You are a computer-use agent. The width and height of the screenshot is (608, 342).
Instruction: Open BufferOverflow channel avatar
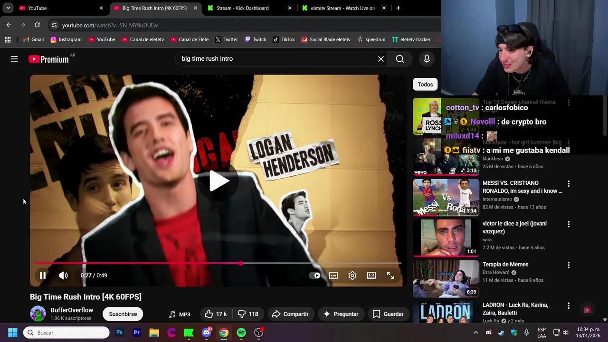38,314
